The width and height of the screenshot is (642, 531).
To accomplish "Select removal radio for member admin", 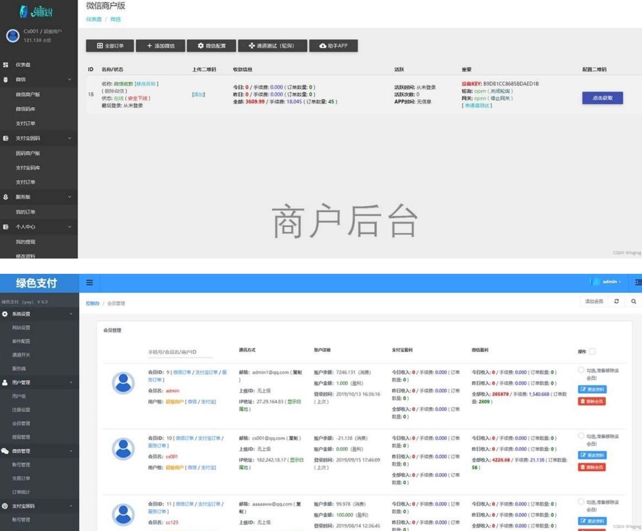I will (581, 370).
